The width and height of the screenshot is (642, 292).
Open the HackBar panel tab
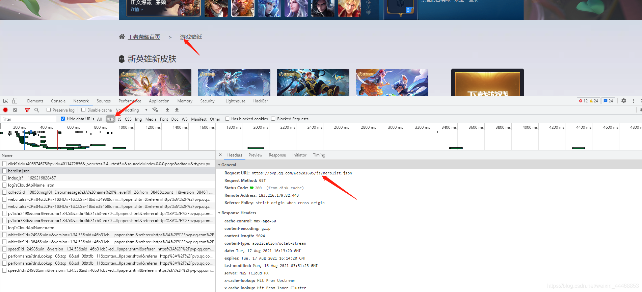[261, 101]
